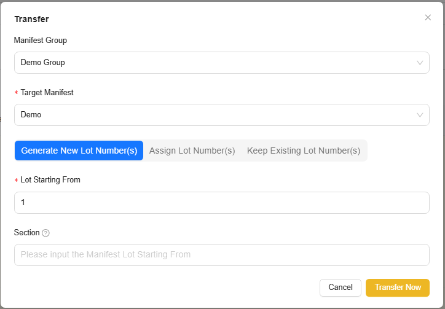Select Generate New Lot Number(s) option
445x309 pixels.
click(79, 151)
